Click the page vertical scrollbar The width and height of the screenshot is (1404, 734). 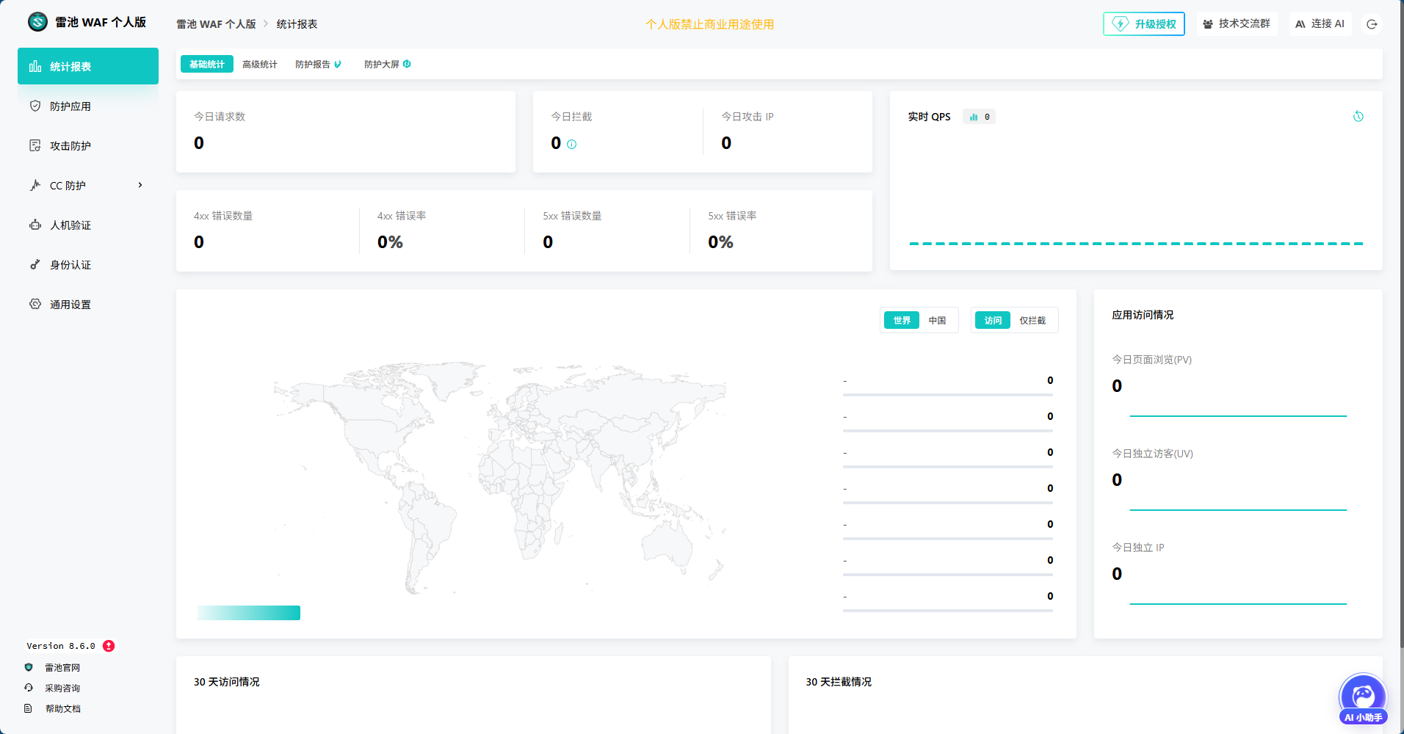[x=1400, y=323]
